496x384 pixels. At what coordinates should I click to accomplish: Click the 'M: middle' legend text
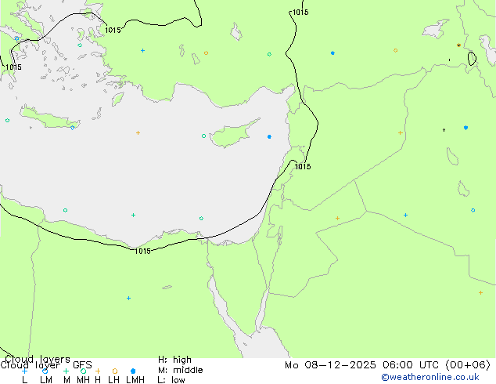point(180,370)
